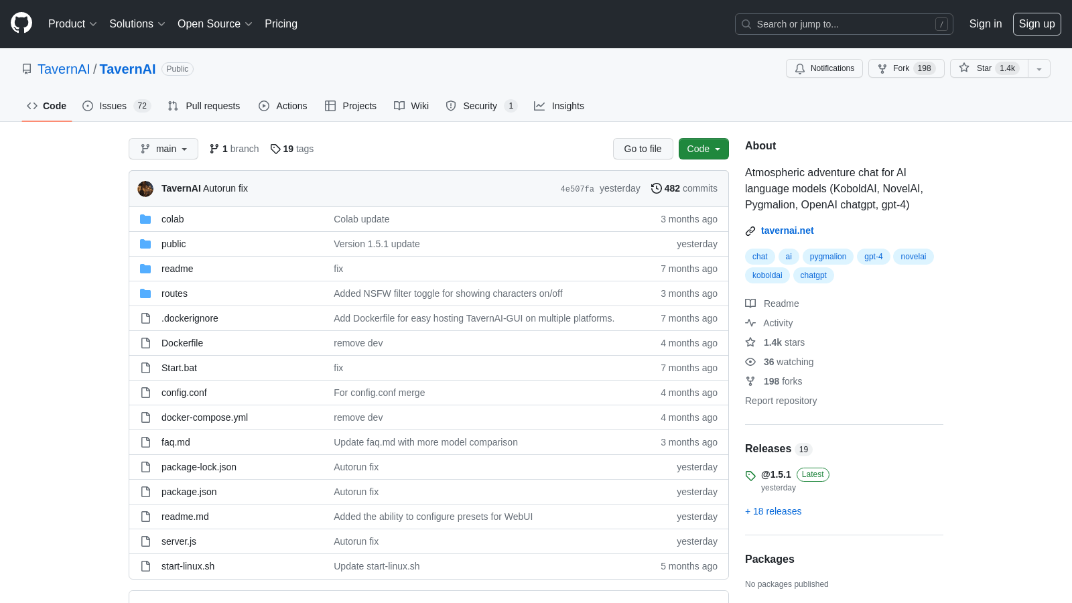Open the Security tab
The width and height of the screenshot is (1072, 603).
[482, 106]
